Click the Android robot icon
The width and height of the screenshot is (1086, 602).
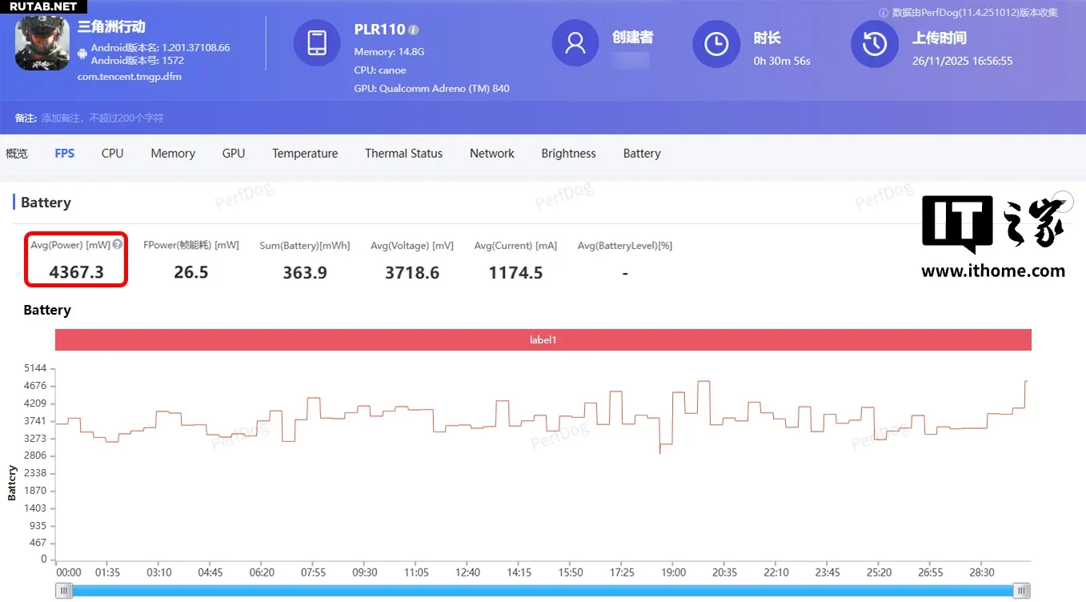pyautogui.click(x=83, y=54)
